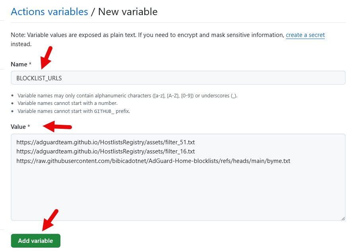Grab the Value textarea resize handle
The height and width of the screenshot is (252, 351).
(343, 218)
